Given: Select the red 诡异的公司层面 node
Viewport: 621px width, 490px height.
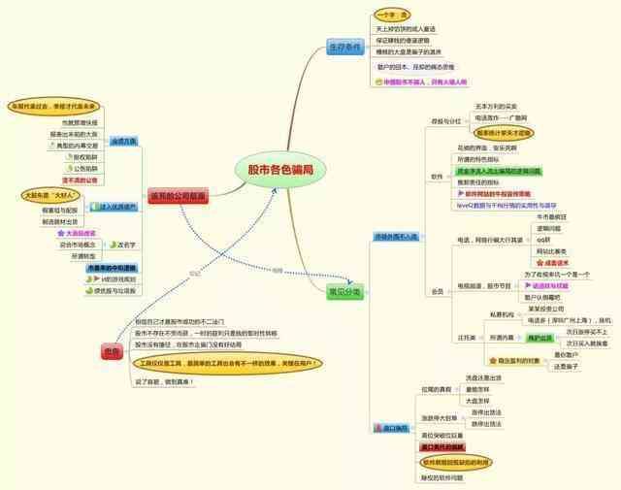Looking at the screenshot, I should (178, 196).
